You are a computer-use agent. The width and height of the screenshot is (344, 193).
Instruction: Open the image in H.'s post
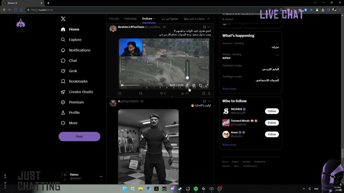point(148,147)
